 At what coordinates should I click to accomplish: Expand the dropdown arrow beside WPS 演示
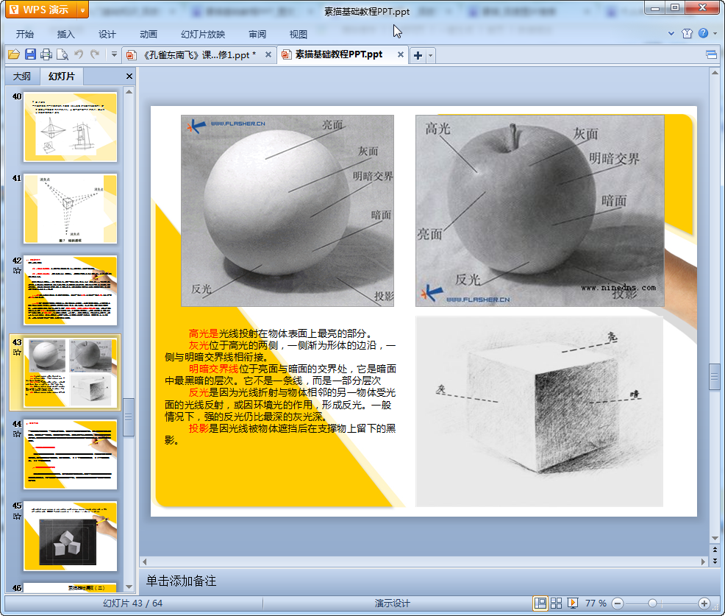pyautogui.click(x=83, y=10)
